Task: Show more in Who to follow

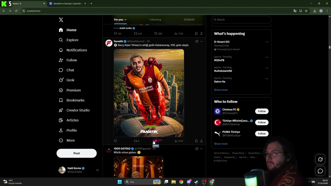Action: pyautogui.click(x=221, y=144)
